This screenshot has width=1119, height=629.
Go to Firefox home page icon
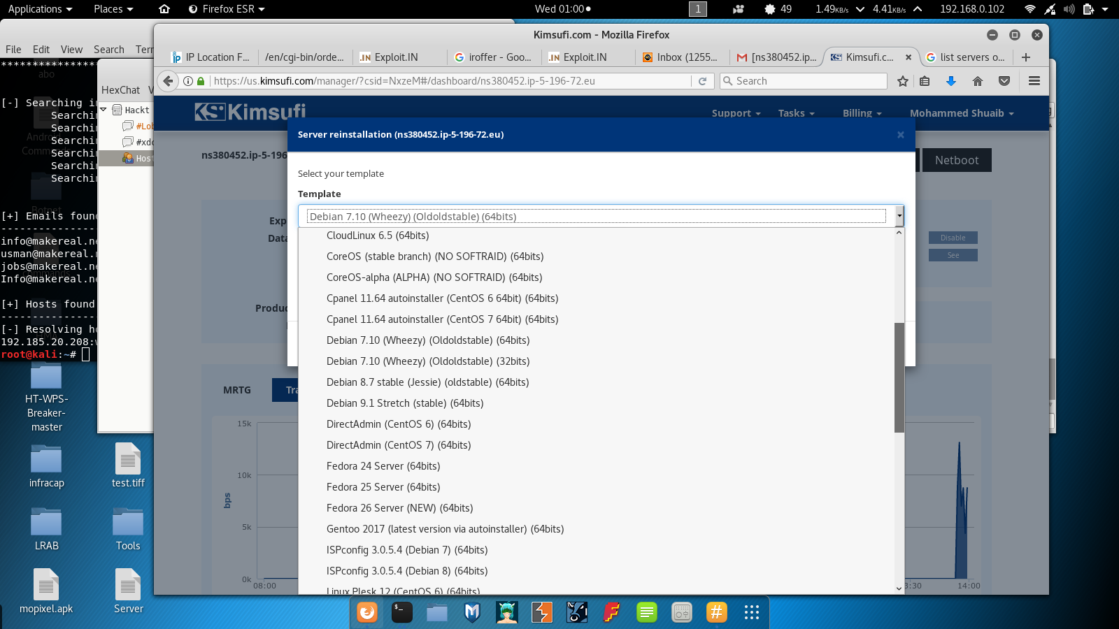click(x=978, y=81)
